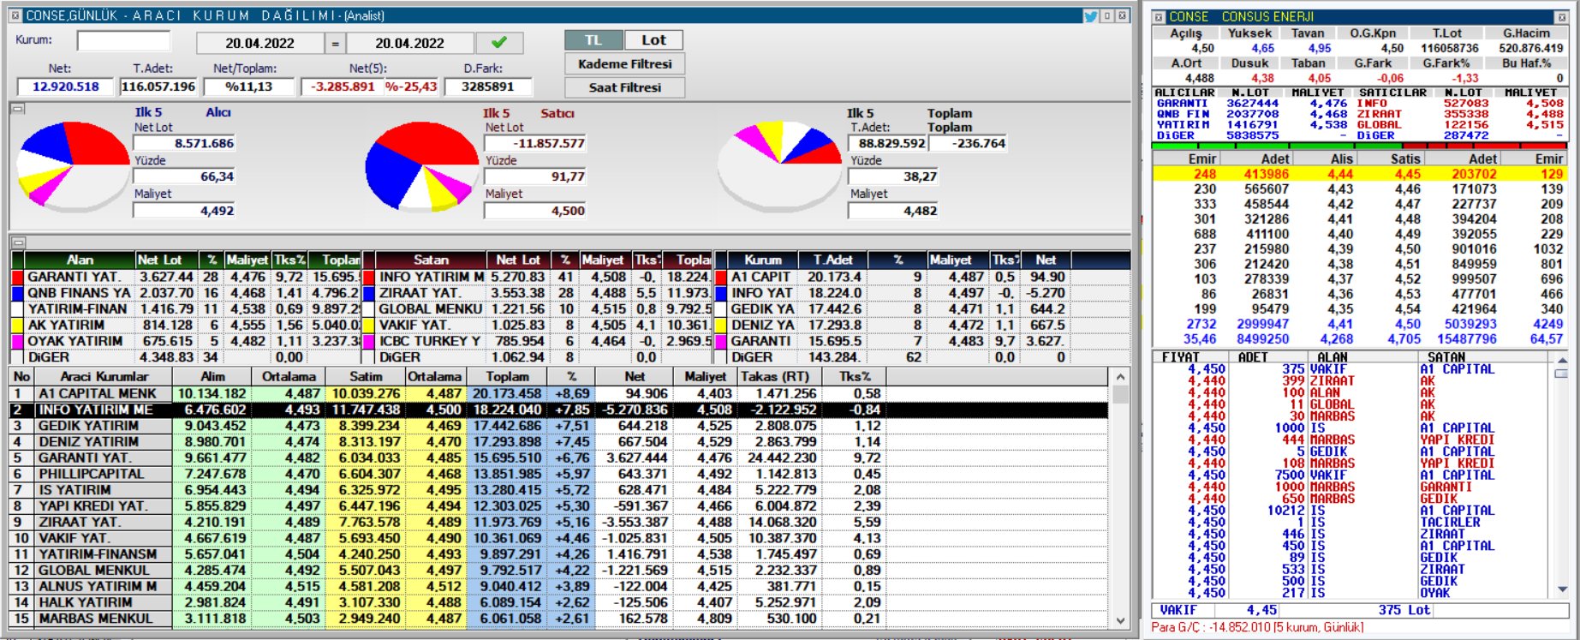The width and height of the screenshot is (1580, 640).
Task: Click the blue swatch beside ZIRAAT YAT. seller
Action: 369,293
